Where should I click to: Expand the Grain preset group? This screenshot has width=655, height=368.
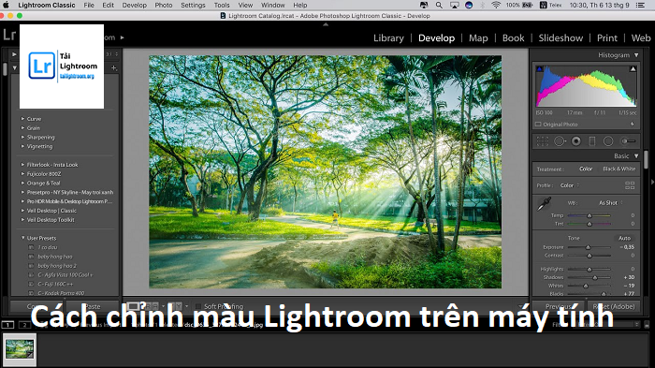(x=22, y=128)
